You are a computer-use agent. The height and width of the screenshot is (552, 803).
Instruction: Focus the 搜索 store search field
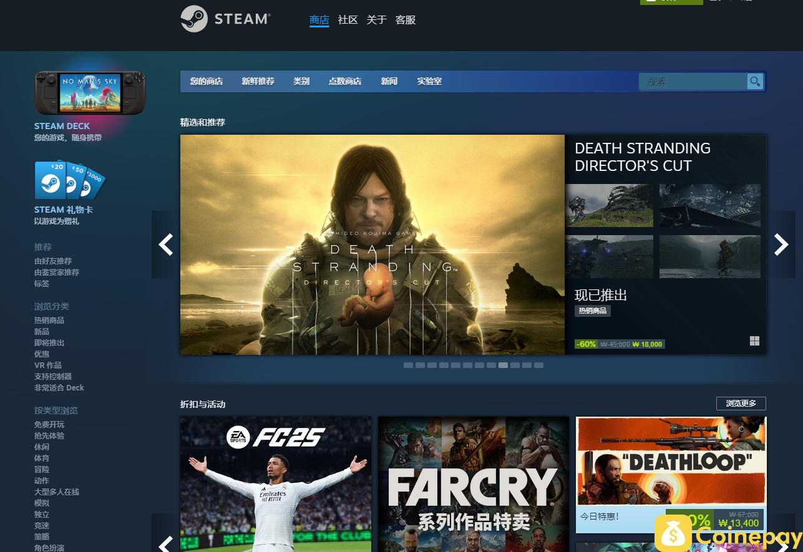click(x=693, y=82)
